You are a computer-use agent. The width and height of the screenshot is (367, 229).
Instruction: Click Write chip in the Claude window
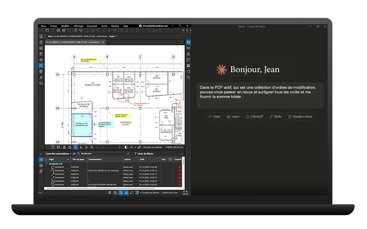pos(275,116)
